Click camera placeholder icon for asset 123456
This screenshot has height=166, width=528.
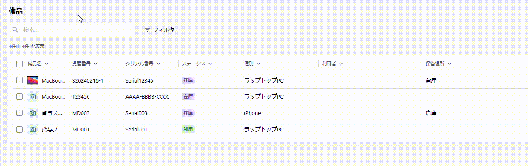coord(33,96)
